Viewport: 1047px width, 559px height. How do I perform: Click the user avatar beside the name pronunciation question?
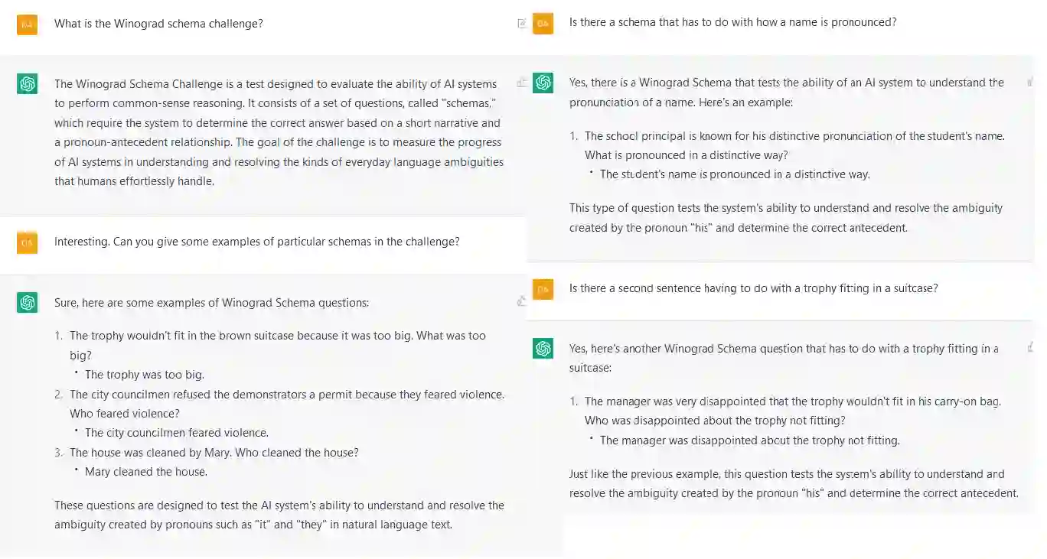point(543,23)
